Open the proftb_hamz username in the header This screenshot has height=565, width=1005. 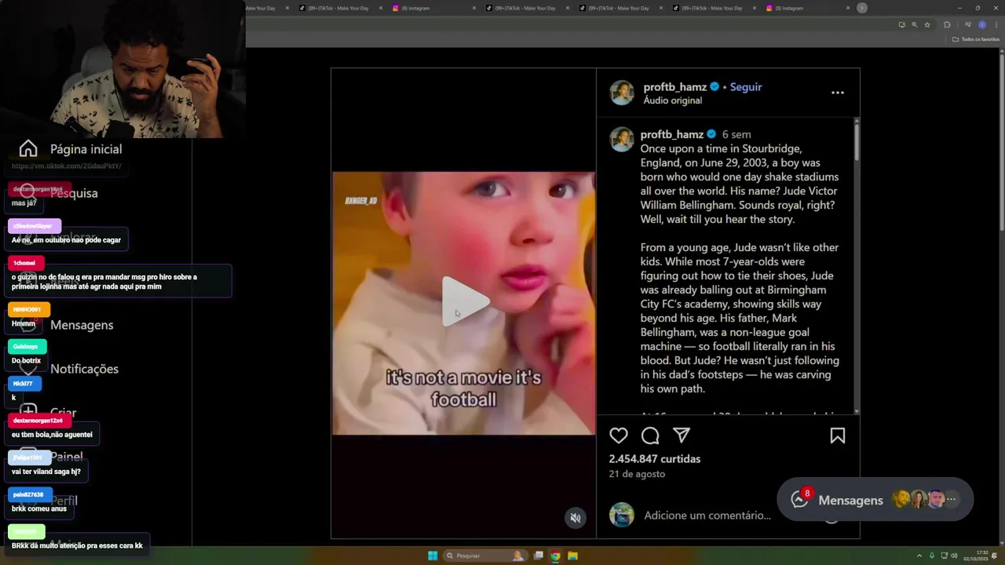(x=675, y=87)
